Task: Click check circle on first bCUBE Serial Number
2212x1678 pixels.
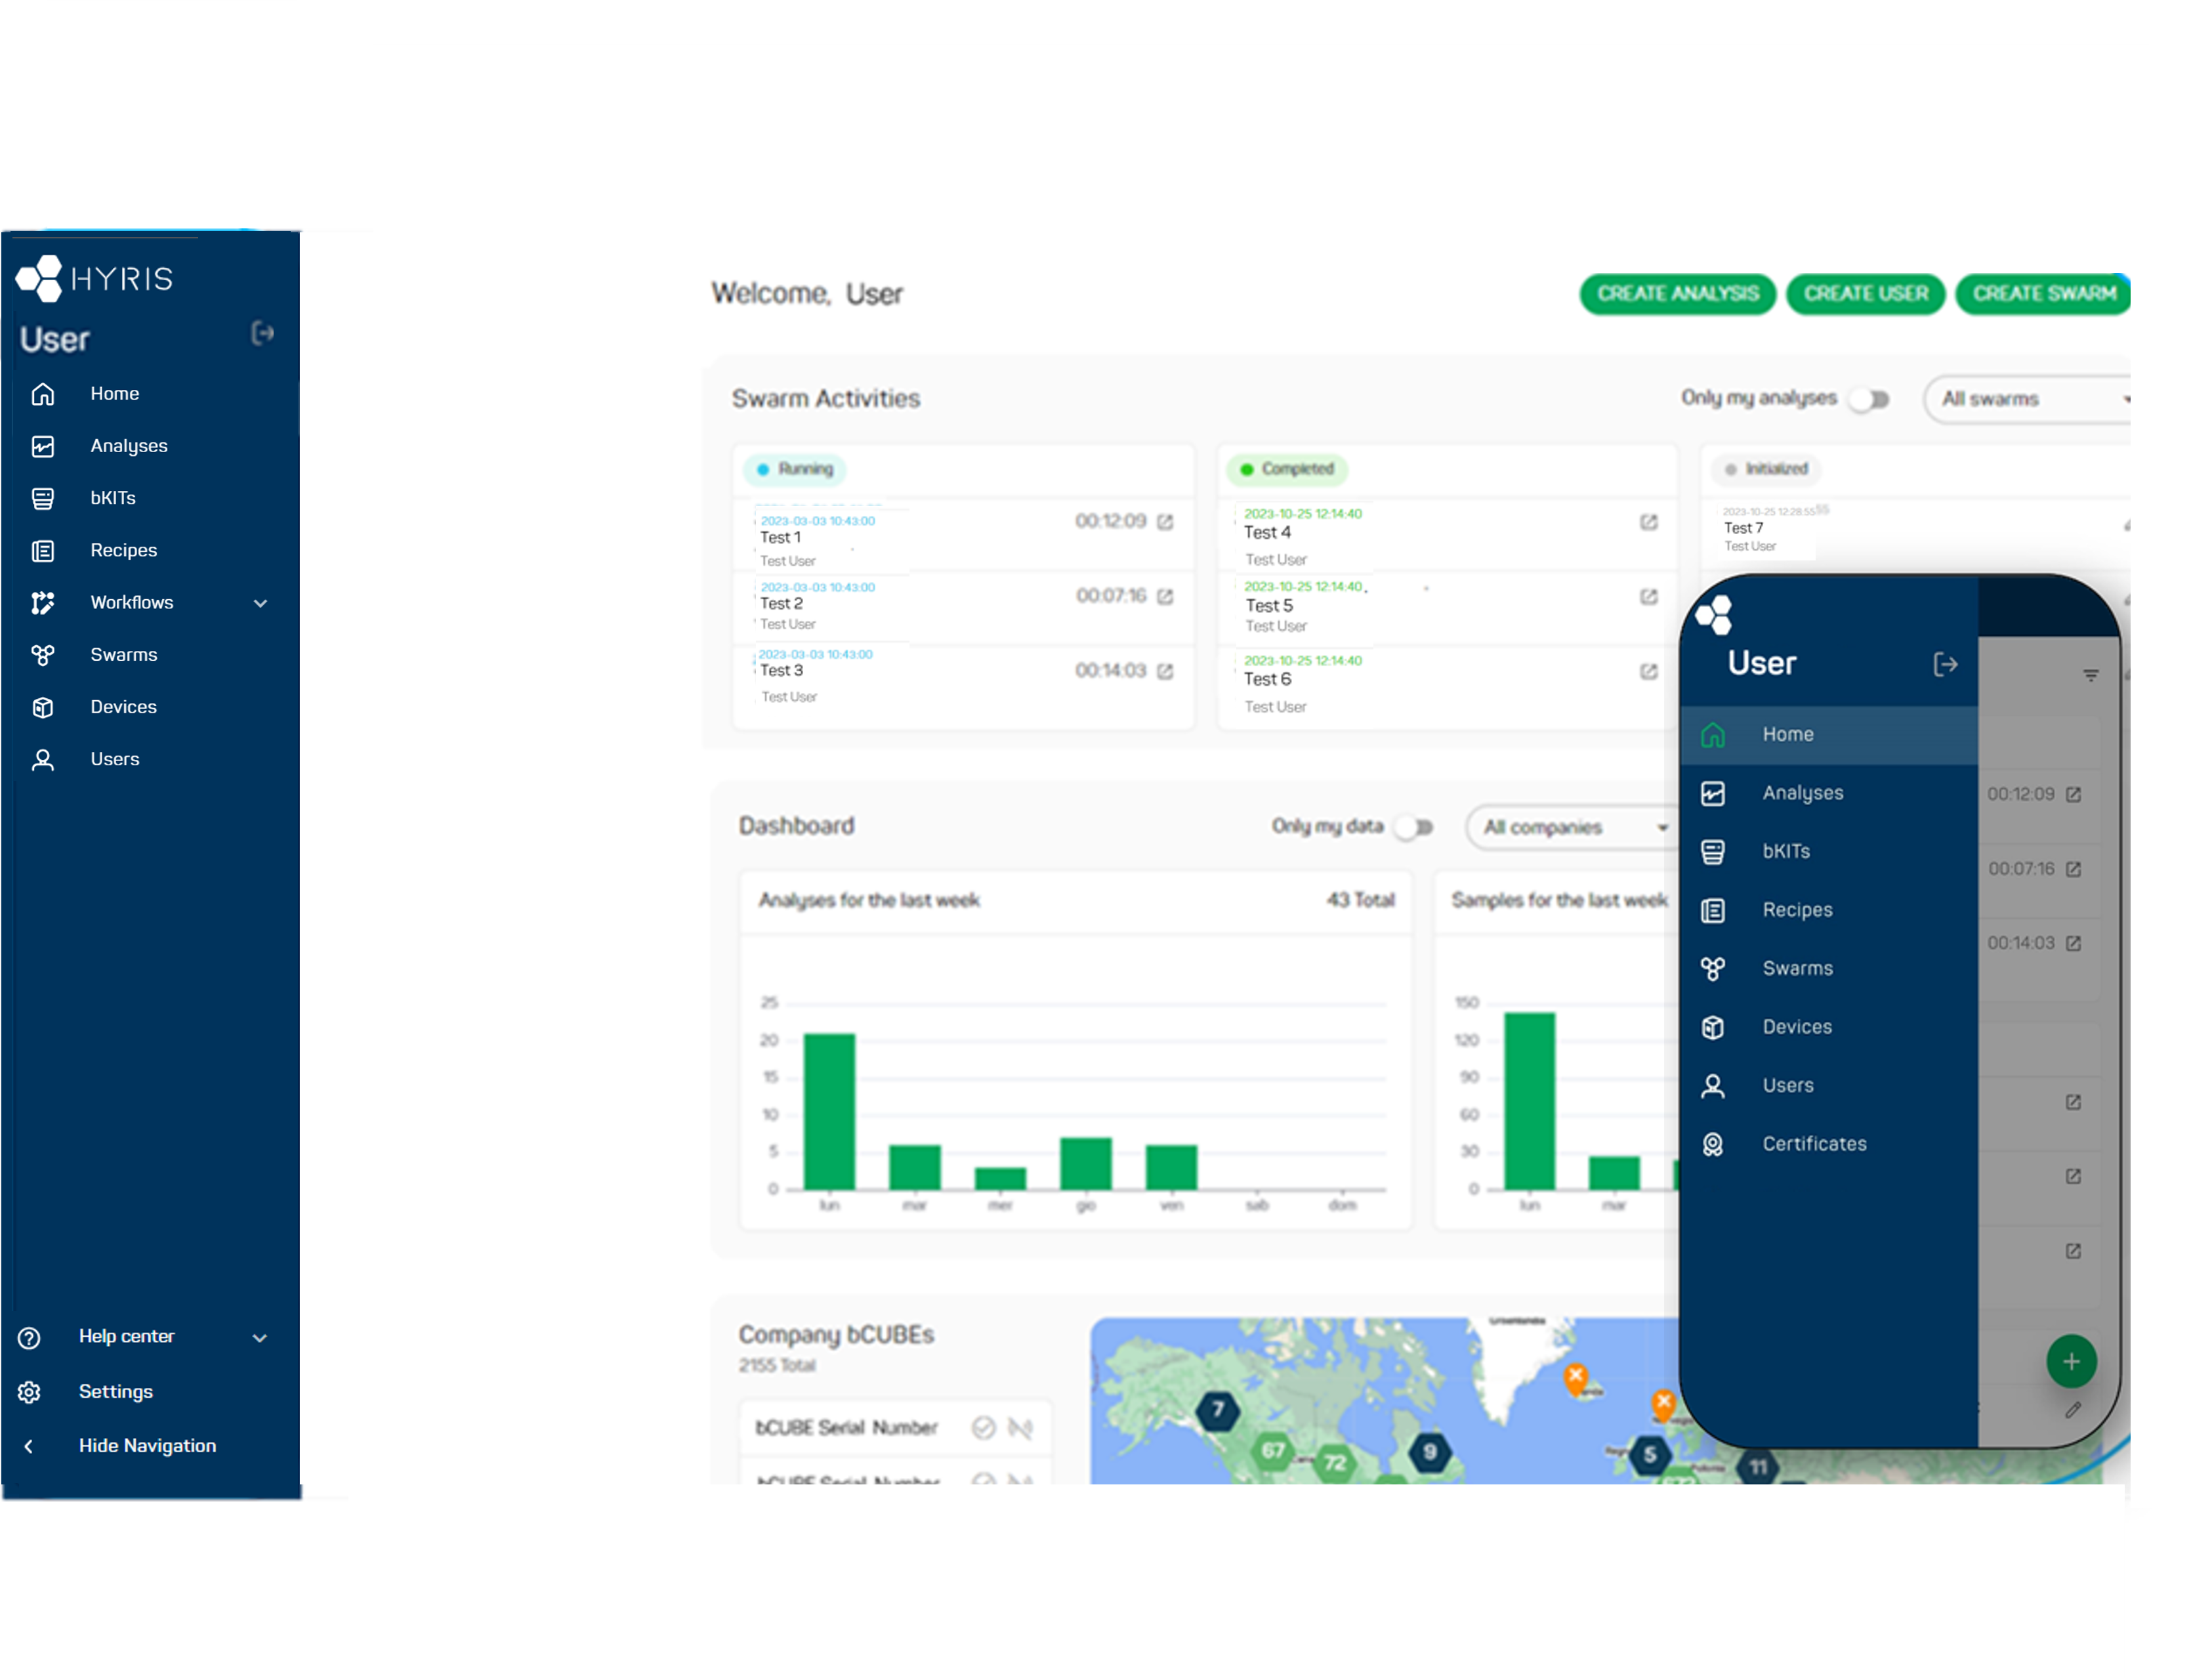Action: pyautogui.click(x=983, y=1427)
